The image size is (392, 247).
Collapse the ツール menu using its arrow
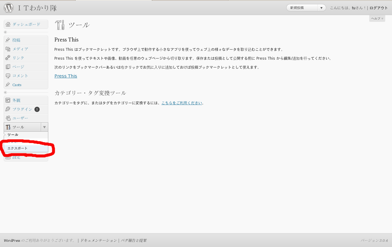44,127
